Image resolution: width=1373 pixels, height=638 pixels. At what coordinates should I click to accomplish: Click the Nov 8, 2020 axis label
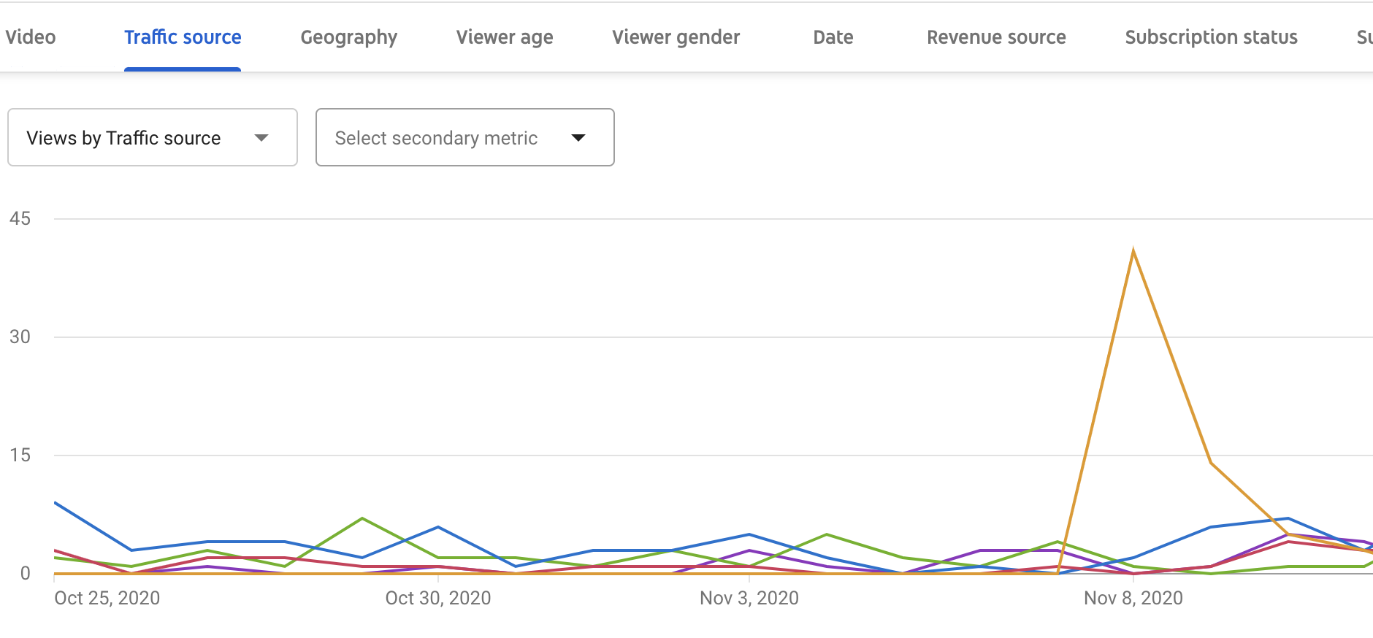(x=1133, y=598)
